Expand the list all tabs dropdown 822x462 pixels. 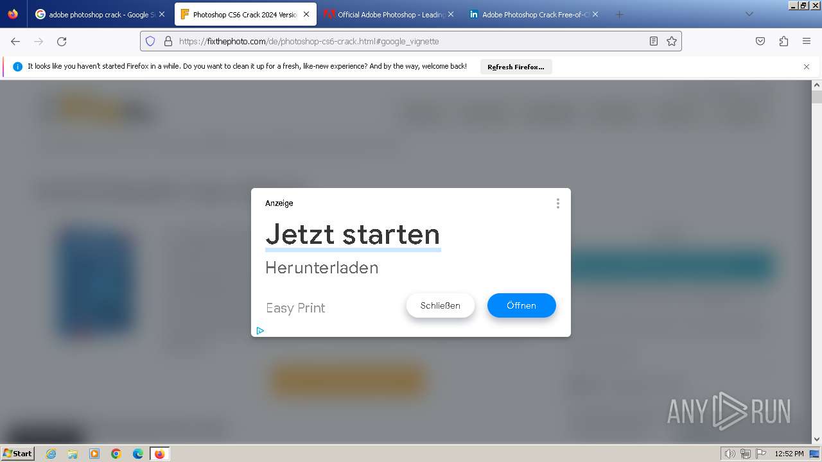(749, 14)
